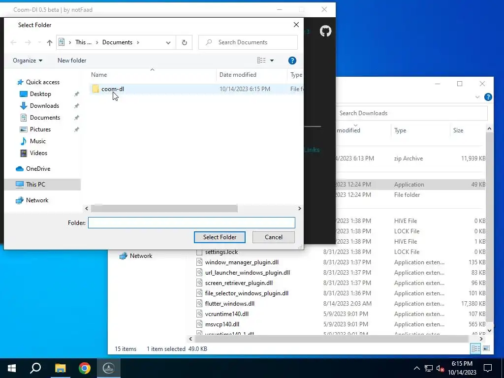
Task: Expand the Explorer ribbon chevron
Action: (477, 97)
